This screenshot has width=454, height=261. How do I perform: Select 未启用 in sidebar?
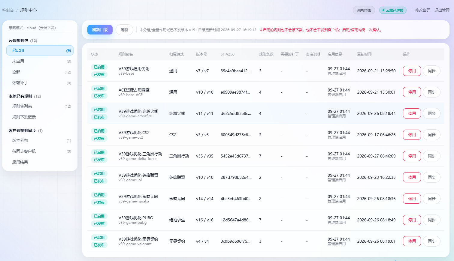tap(40, 61)
